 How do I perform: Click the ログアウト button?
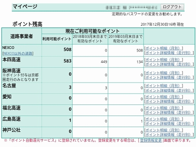[x=172, y=7]
